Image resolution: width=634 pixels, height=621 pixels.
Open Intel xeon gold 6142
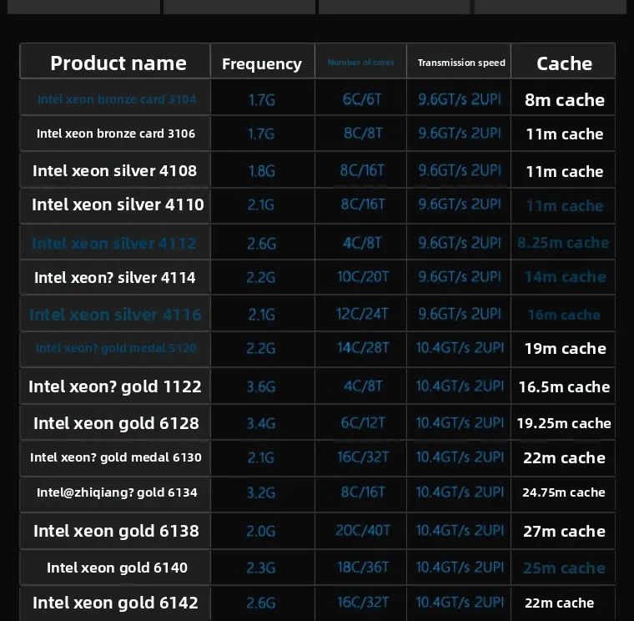tap(115, 603)
